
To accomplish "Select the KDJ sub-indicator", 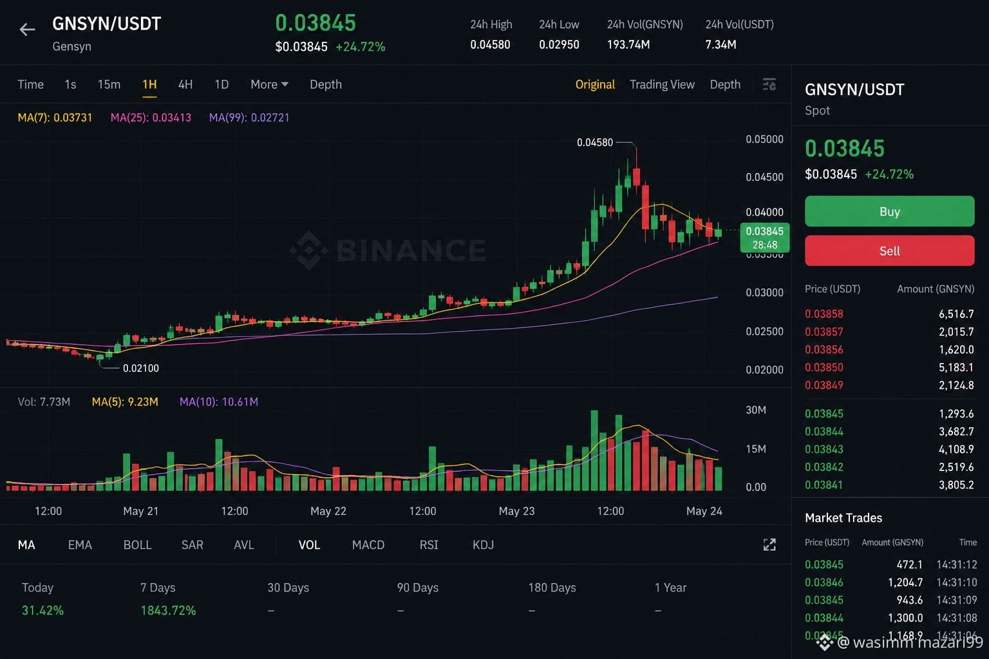I will click(x=483, y=545).
